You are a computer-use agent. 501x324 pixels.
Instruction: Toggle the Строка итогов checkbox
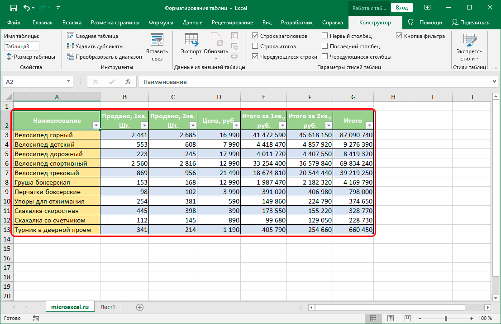click(x=255, y=46)
